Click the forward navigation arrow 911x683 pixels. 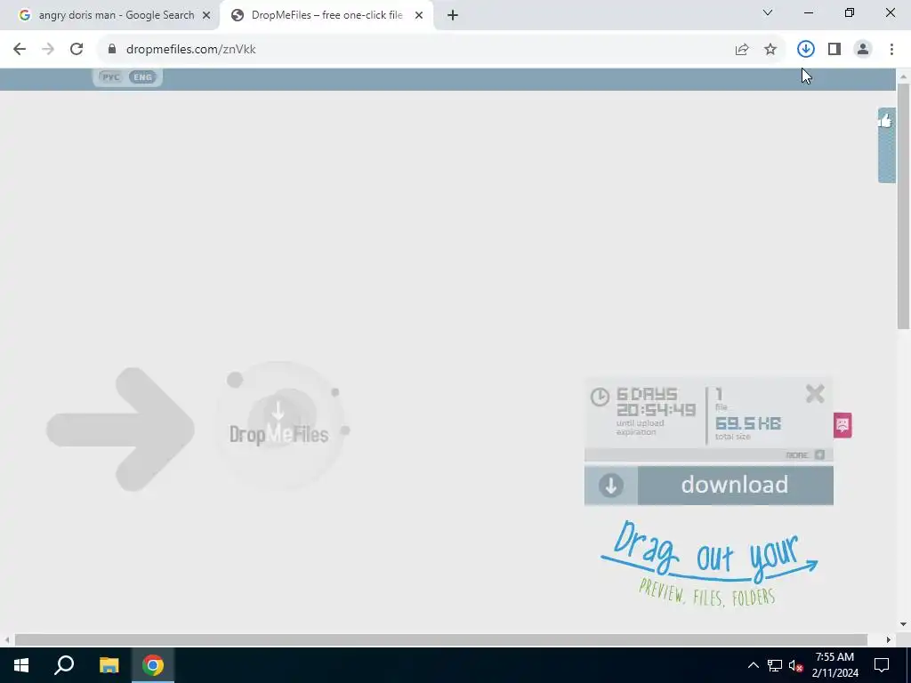(48, 50)
